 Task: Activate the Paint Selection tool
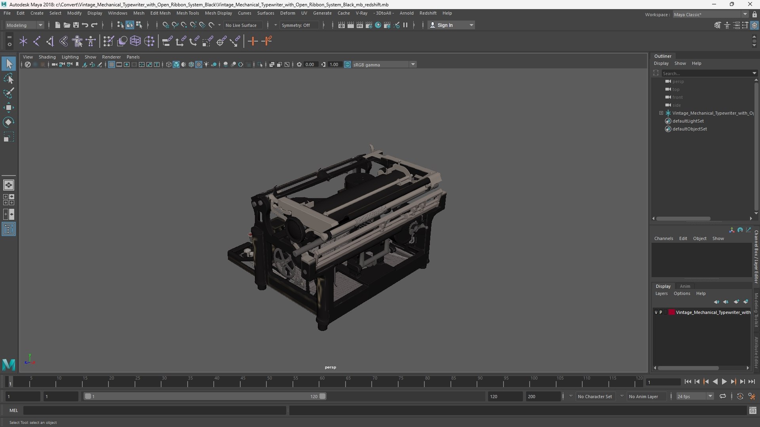[x=9, y=93]
